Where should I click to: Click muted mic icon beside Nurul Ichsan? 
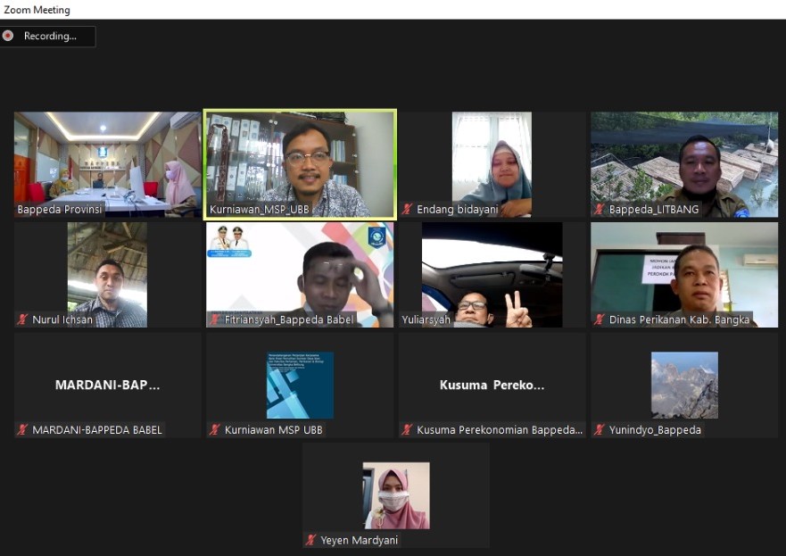[x=22, y=319]
